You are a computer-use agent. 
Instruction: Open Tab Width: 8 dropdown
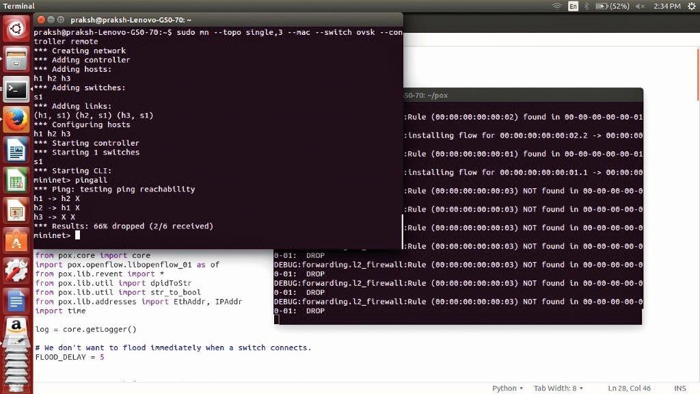[558, 389]
